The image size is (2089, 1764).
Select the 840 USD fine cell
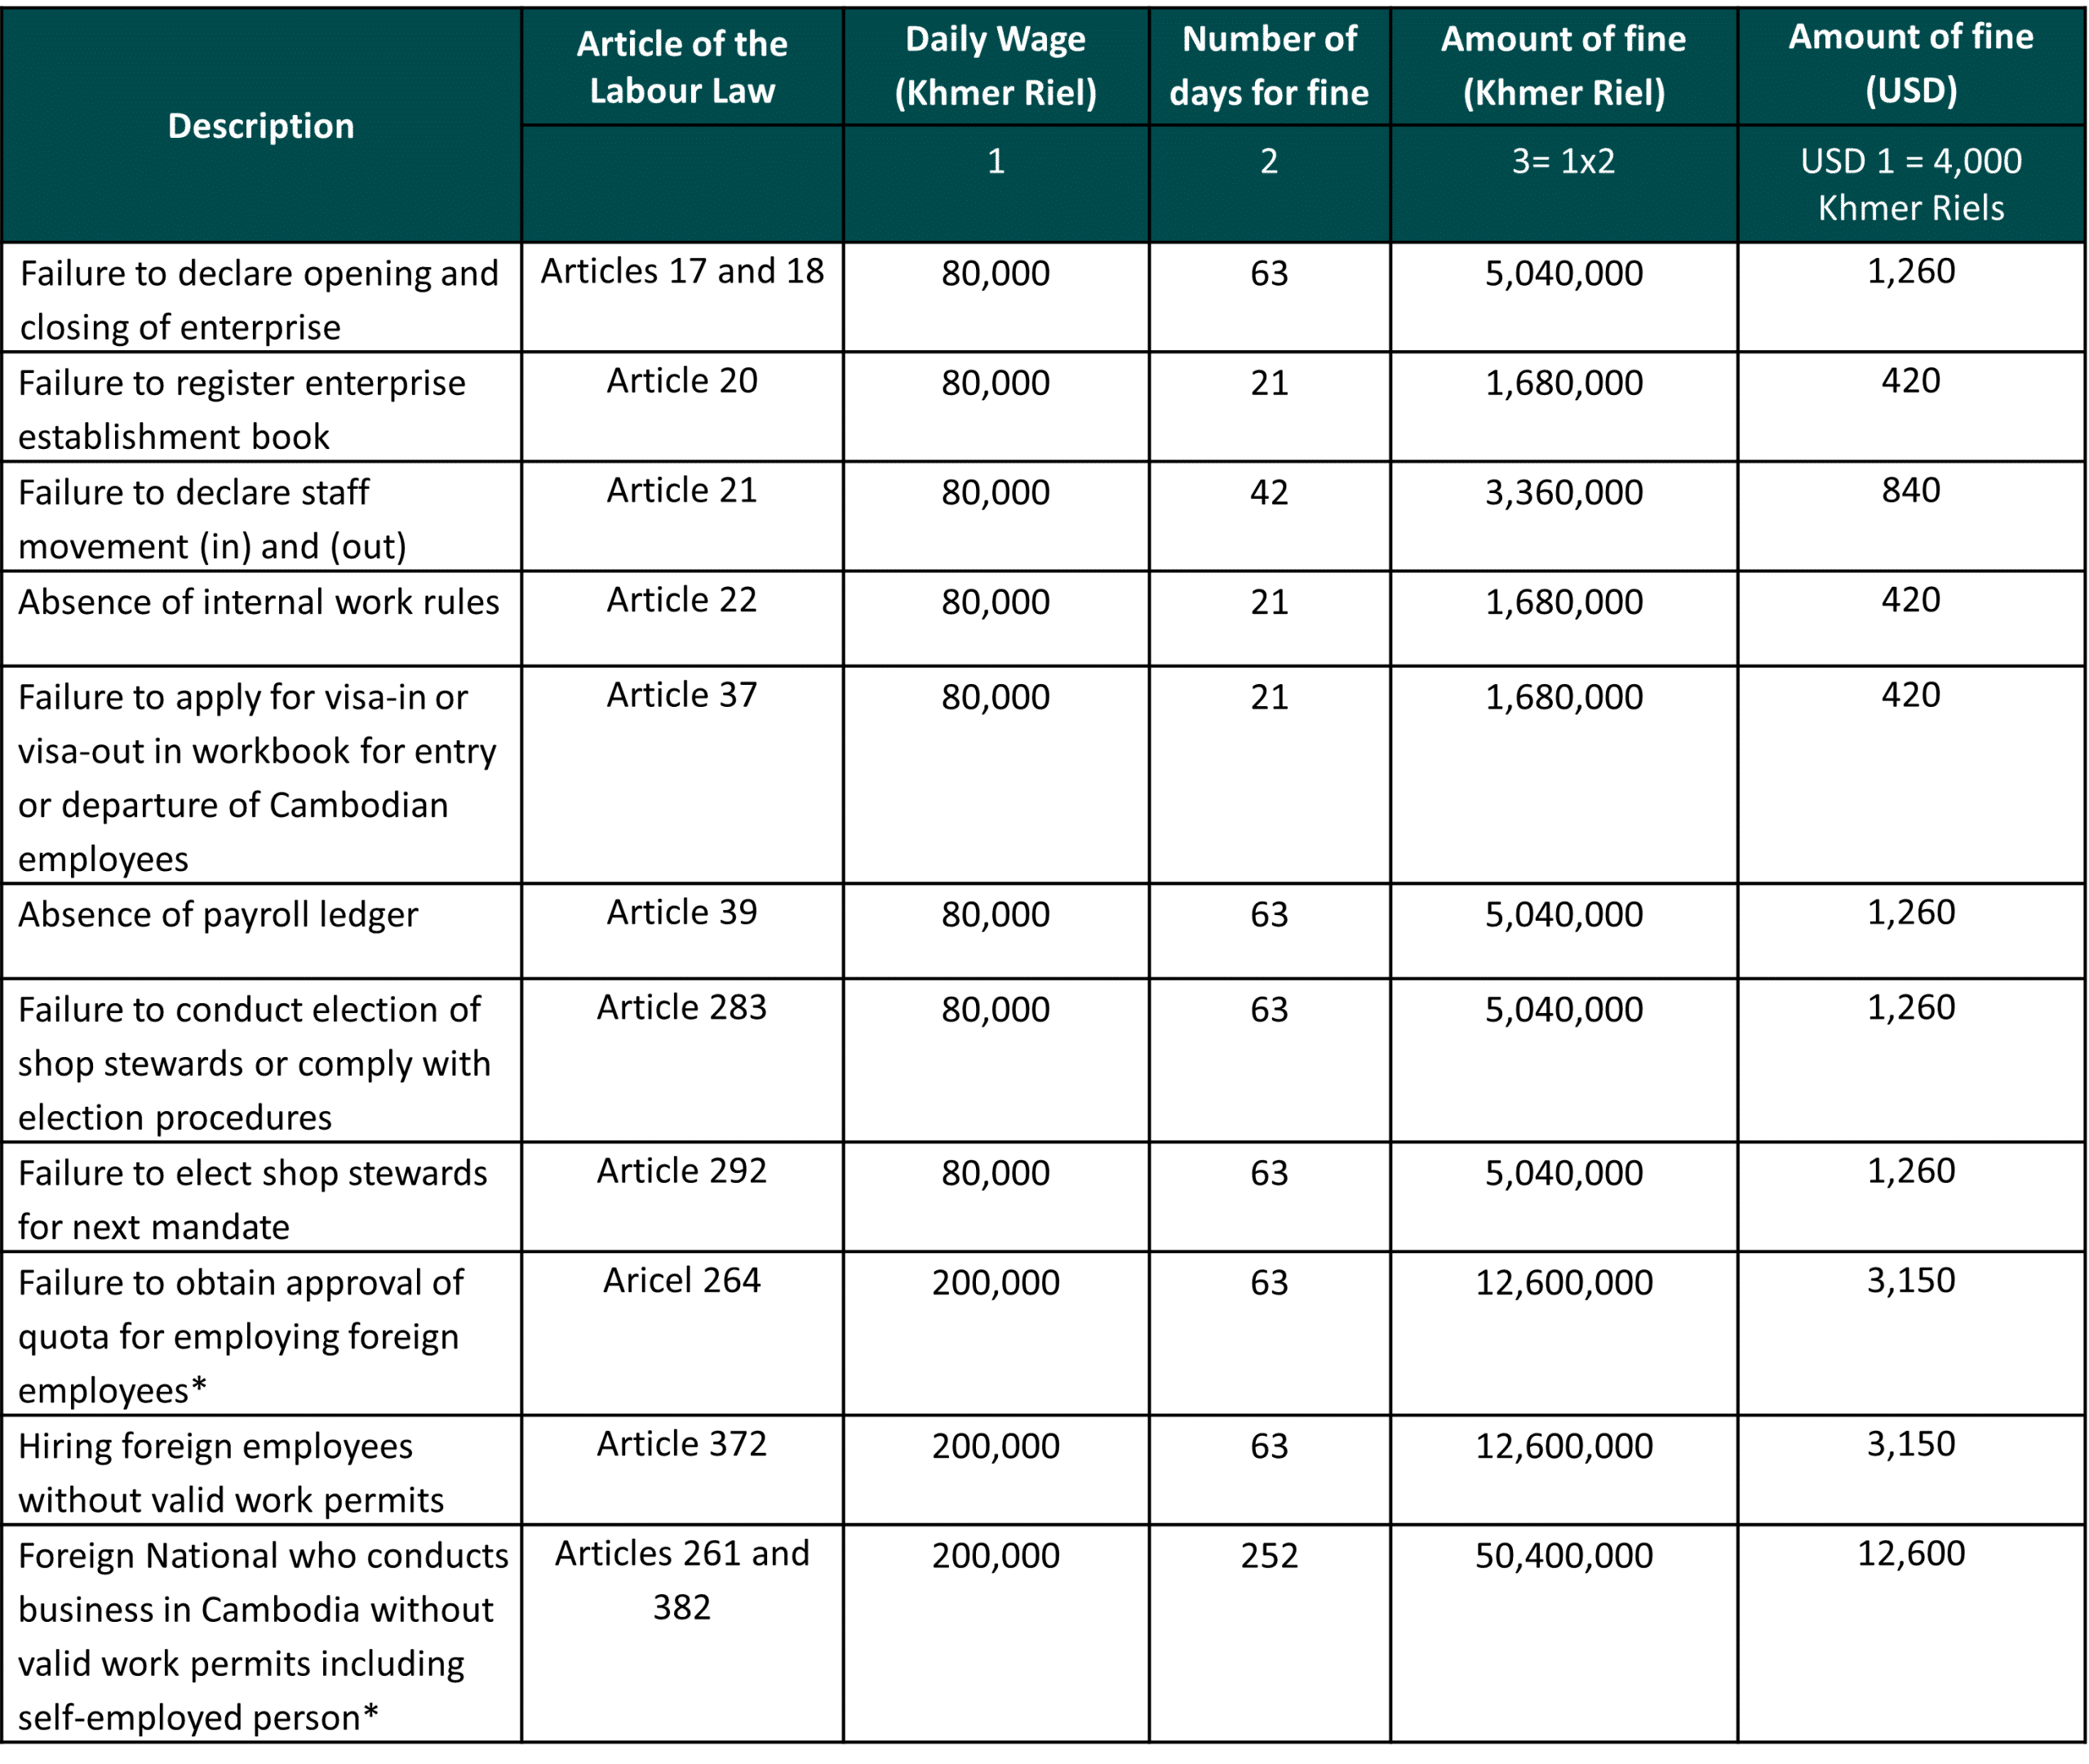(1910, 490)
